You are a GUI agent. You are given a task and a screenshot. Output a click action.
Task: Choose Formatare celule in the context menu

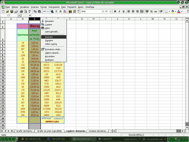click(54, 49)
